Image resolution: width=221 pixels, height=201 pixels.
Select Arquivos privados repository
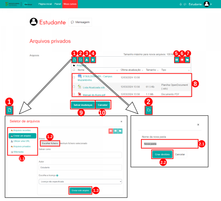(x=22, y=146)
